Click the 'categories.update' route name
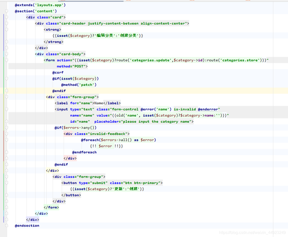288x237 pixels. 151,60
